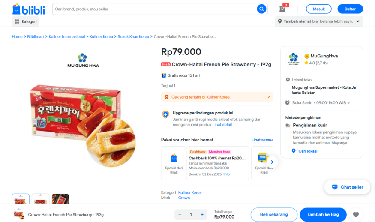This screenshot has width=375, height=222.
Task: Open the MuGungHwa store logo
Action: [293, 59]
